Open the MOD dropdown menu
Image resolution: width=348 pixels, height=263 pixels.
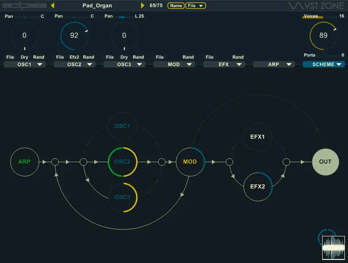tap(174, 64)
